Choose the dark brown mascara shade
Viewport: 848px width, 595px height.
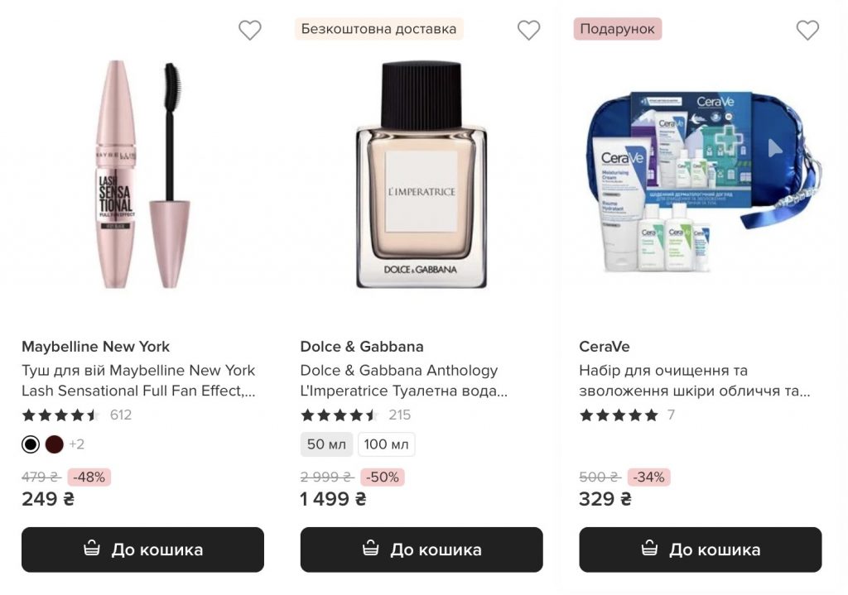[x=55, y=444]
